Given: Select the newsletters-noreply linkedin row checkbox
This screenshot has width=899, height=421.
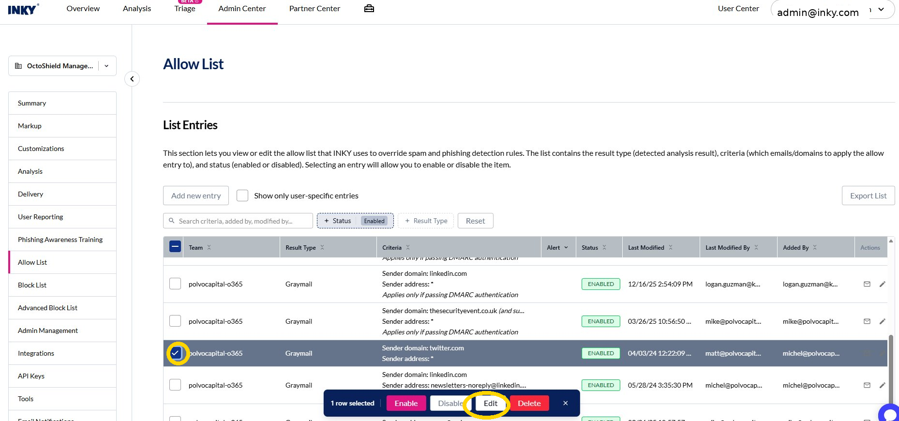Looking at the screenshot, I should coord(175,385).
